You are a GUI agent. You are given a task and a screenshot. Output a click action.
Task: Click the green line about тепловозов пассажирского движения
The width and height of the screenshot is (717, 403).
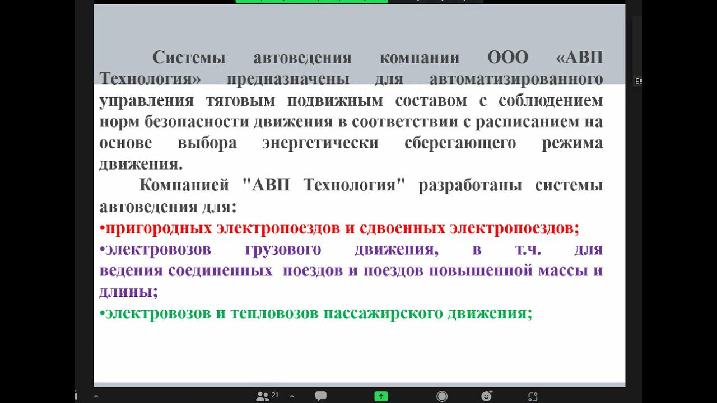coord(316,313)
